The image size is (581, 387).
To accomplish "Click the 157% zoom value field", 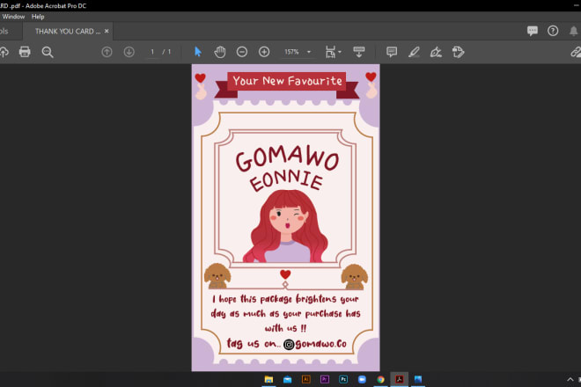I will point(291,52).
